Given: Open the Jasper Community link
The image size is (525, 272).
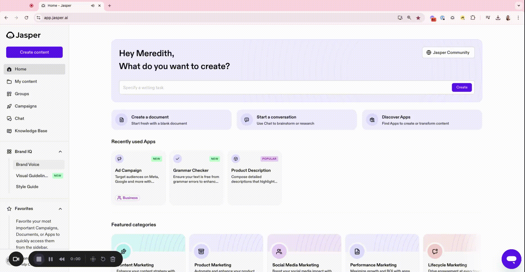Looking at the screenshot, I should coord(448,53).
